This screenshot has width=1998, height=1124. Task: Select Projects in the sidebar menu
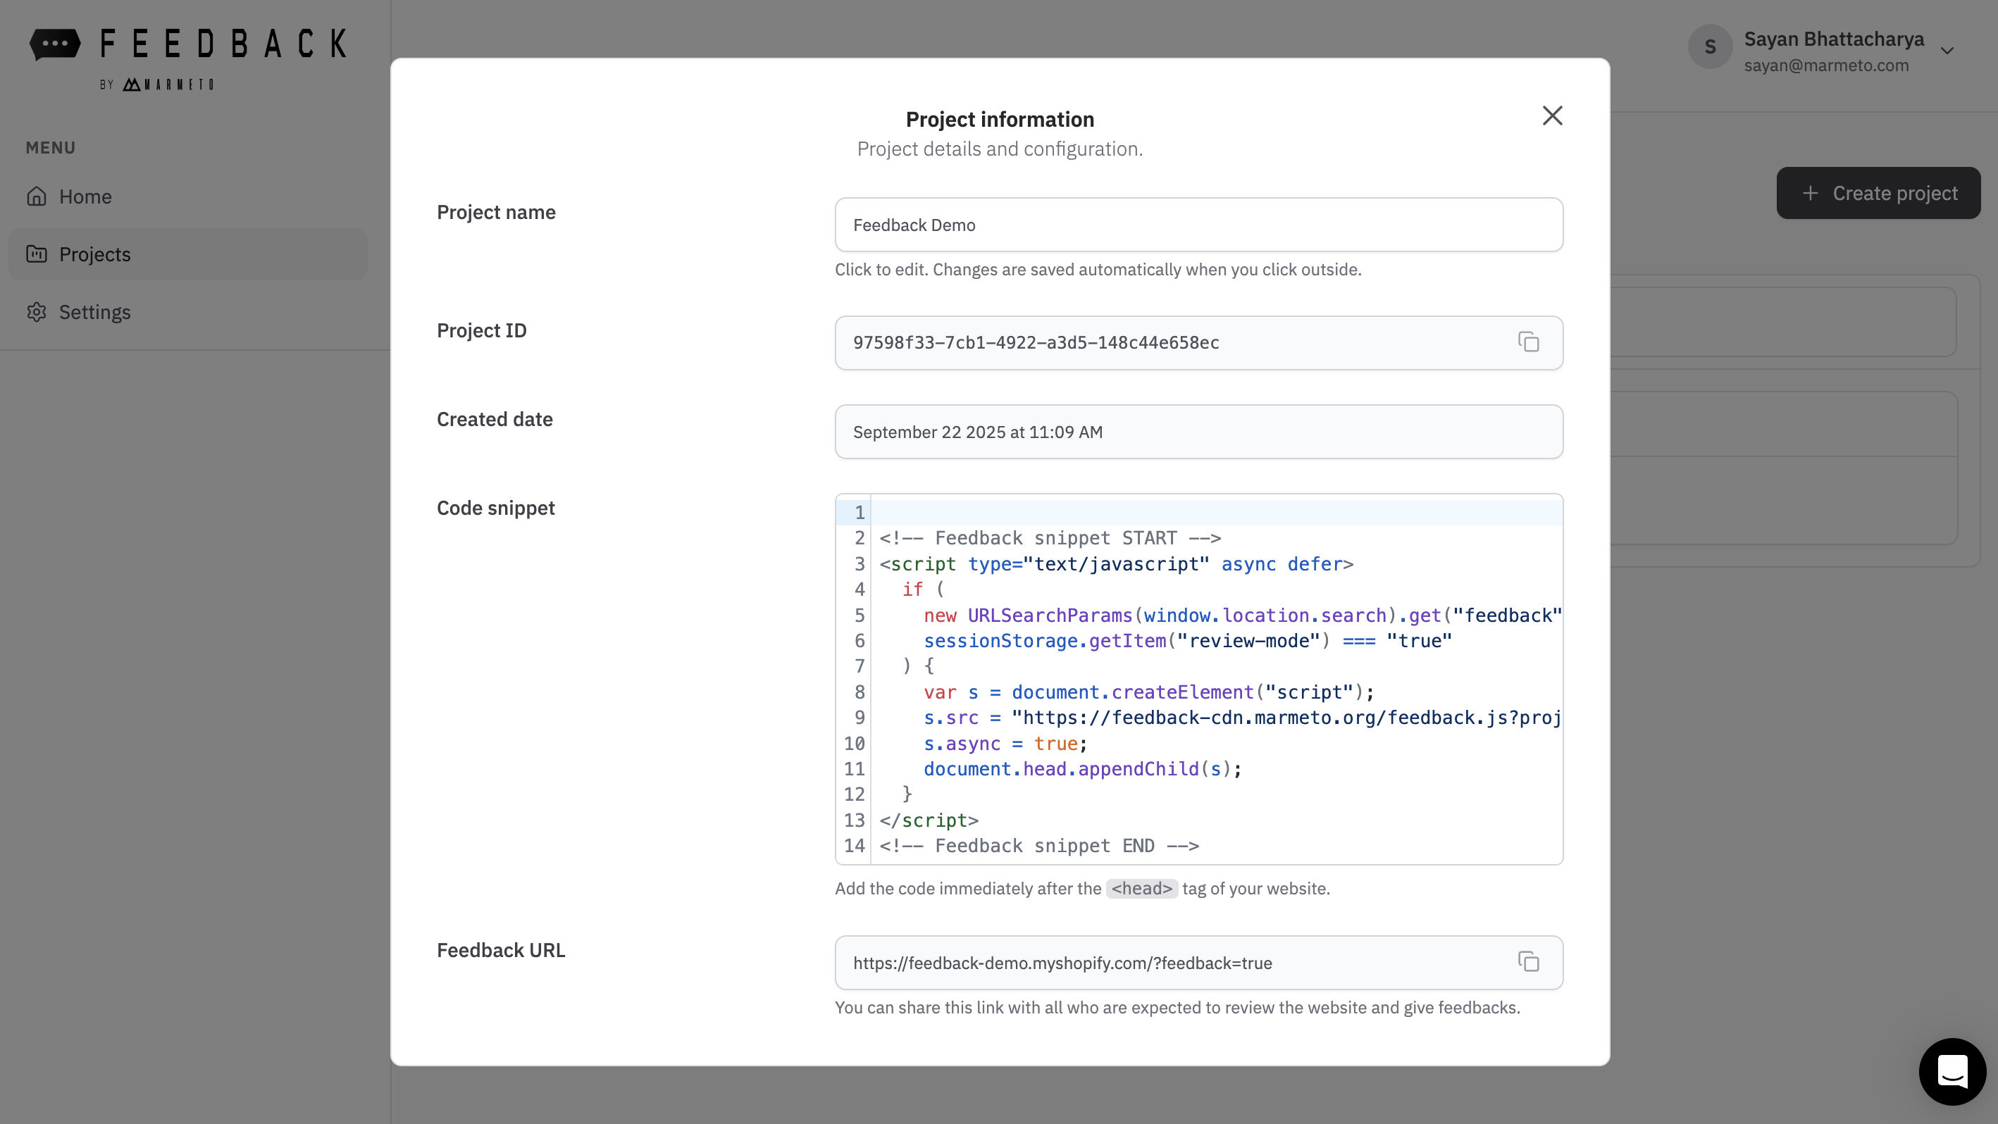[x=94, y=254]
